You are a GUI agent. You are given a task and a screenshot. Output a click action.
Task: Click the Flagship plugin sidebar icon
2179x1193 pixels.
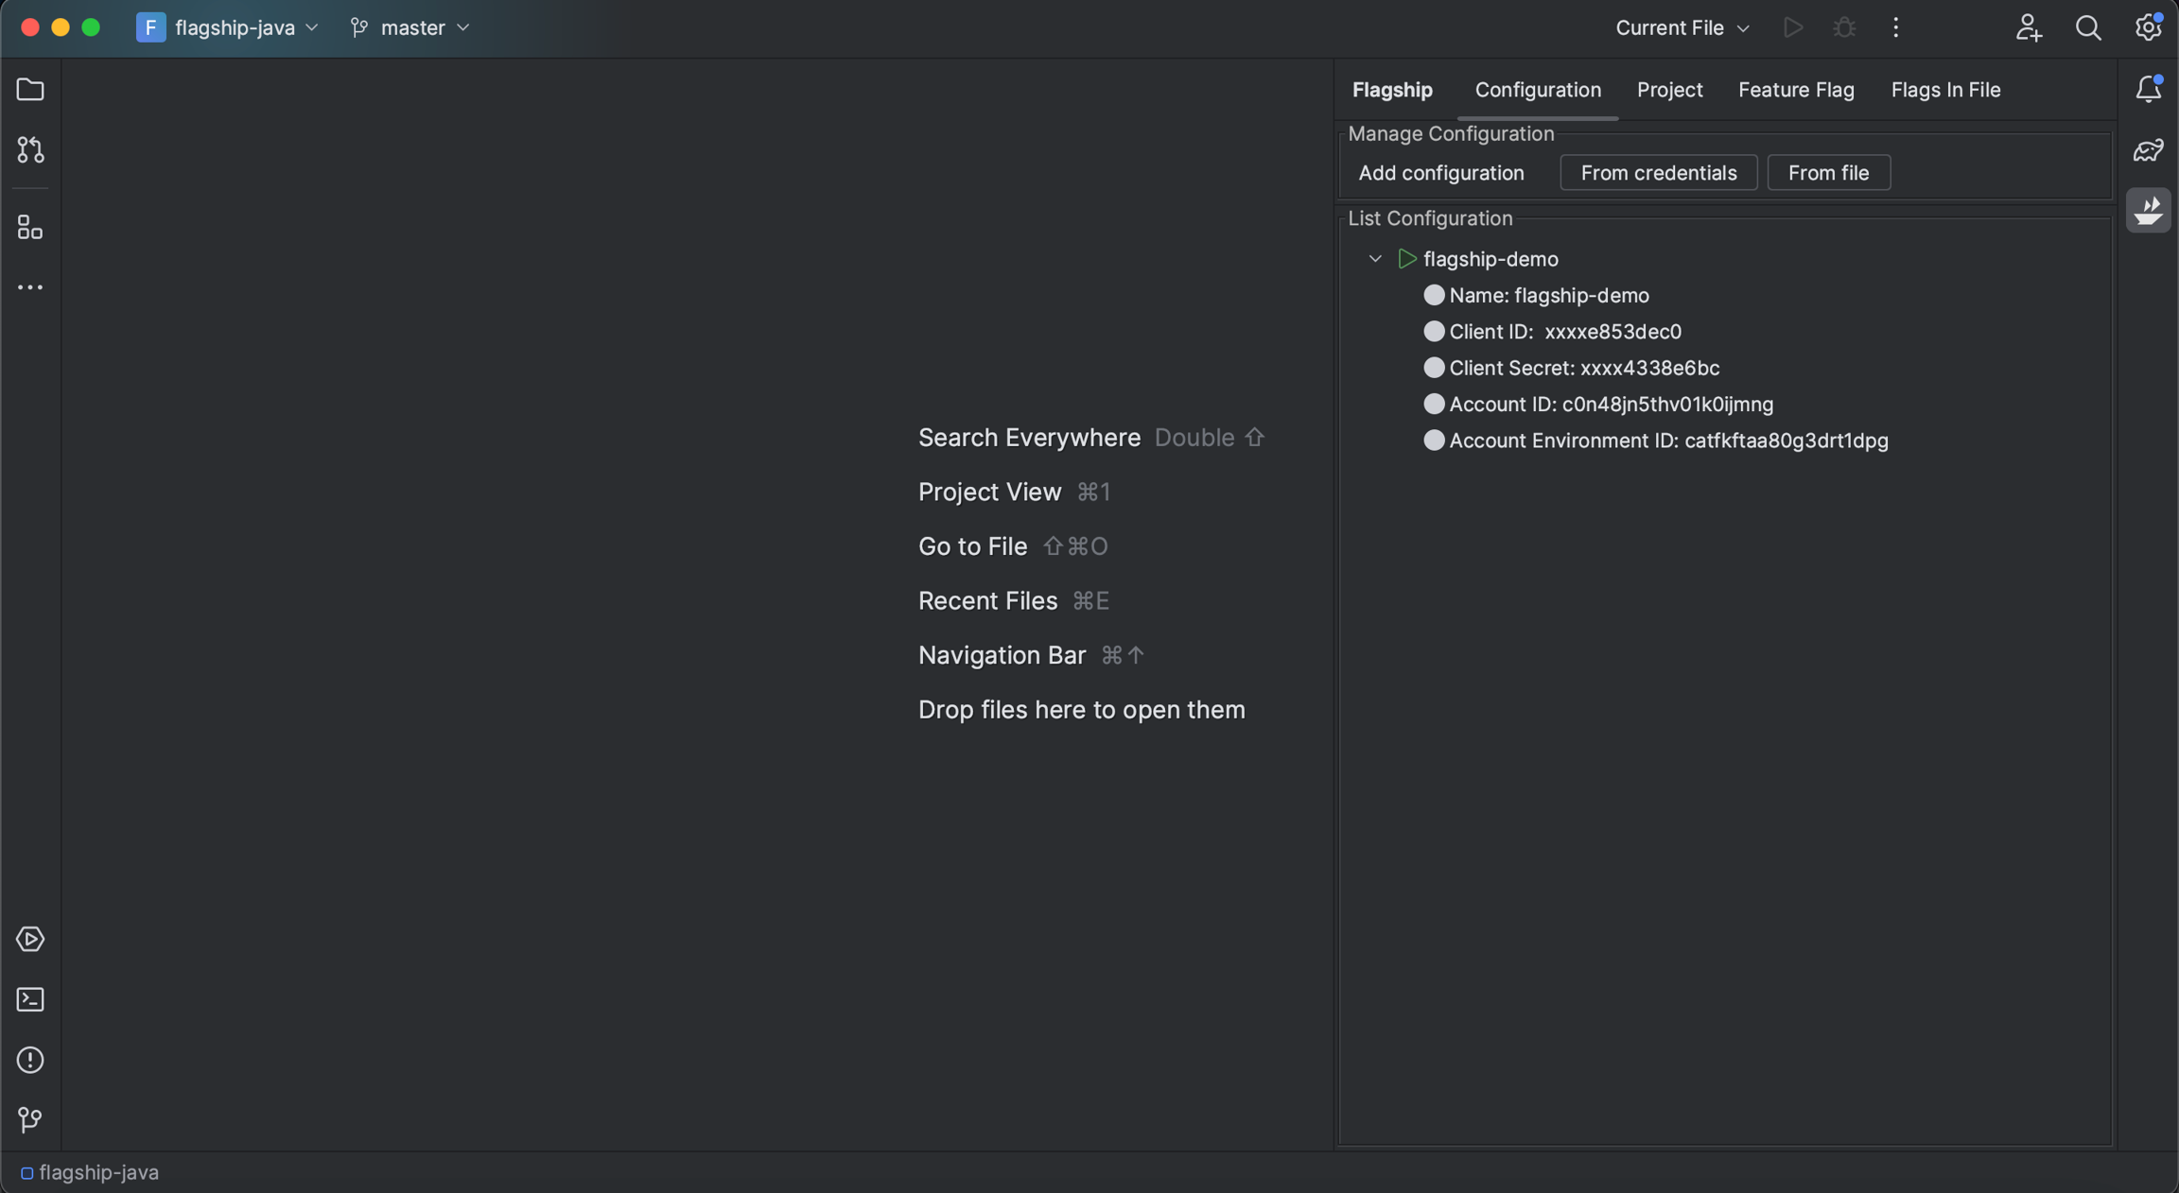(x=2148, y=210)
